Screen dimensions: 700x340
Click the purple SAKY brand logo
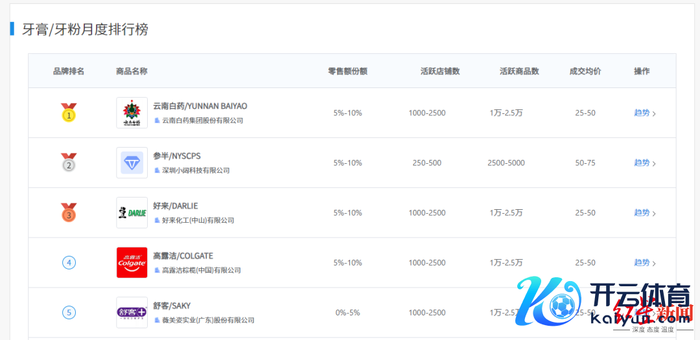coord(132,312)
